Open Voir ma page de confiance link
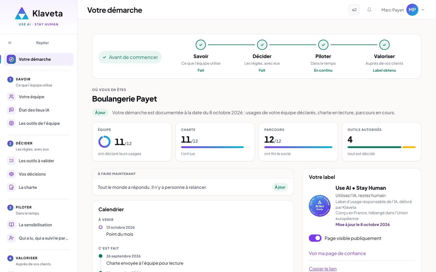436x272 pixels. [337, 253]
